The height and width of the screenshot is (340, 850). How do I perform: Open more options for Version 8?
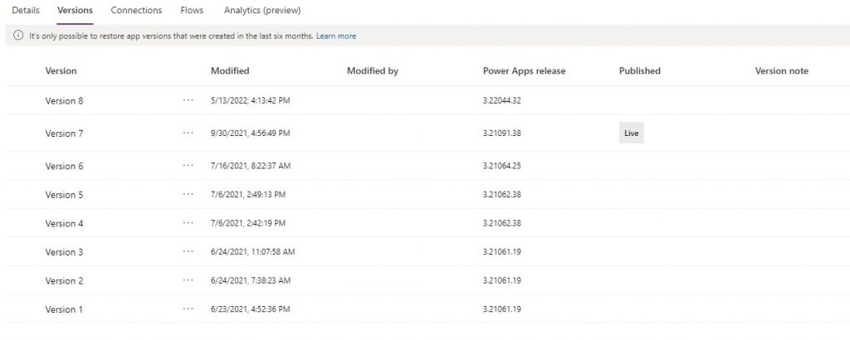(188, 100)
